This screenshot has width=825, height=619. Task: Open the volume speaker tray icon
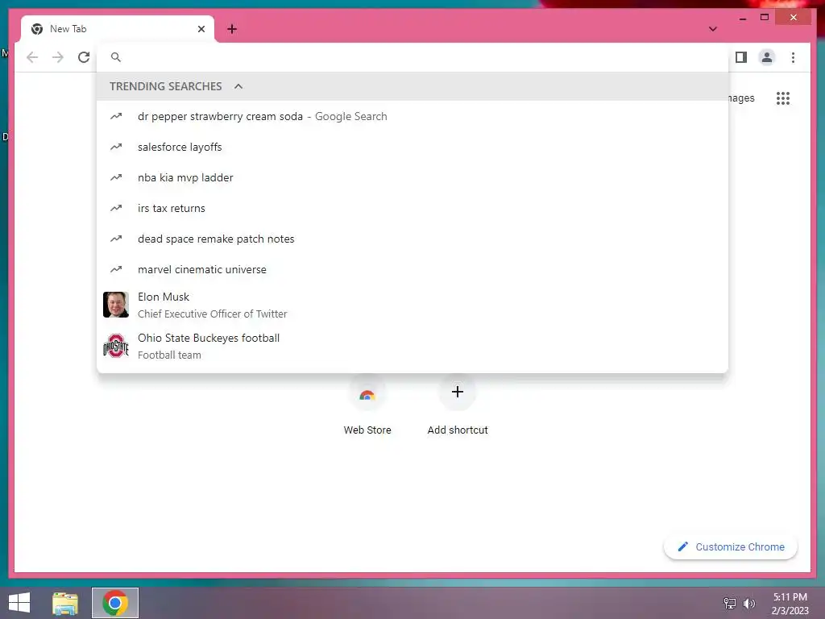tap(748, 603)
